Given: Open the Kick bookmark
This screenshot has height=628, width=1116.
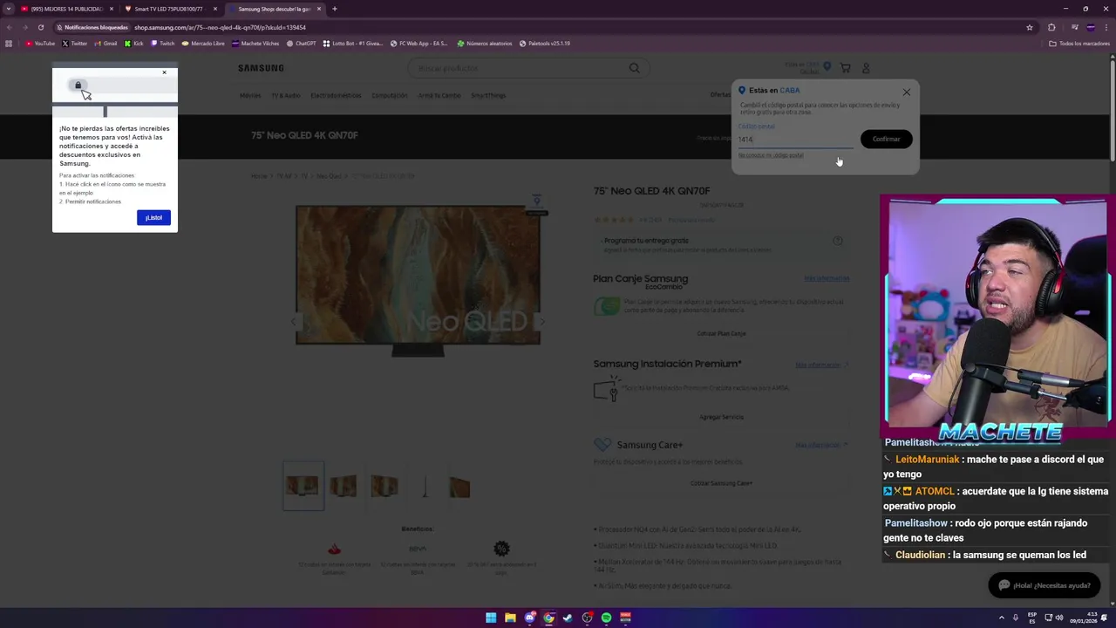Looking at the screenshot, I should (134, 44).
